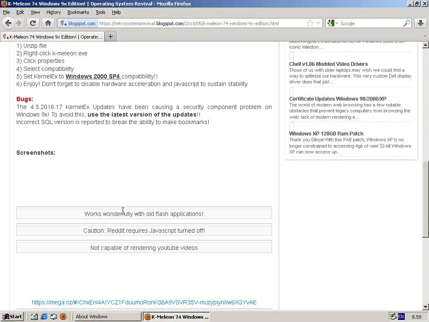Click the address bar URL

pos(189,23)
